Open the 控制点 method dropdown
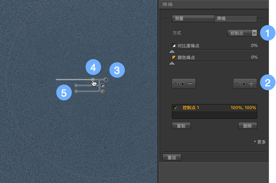Screen dimensions: 276x183 [242, 33]
